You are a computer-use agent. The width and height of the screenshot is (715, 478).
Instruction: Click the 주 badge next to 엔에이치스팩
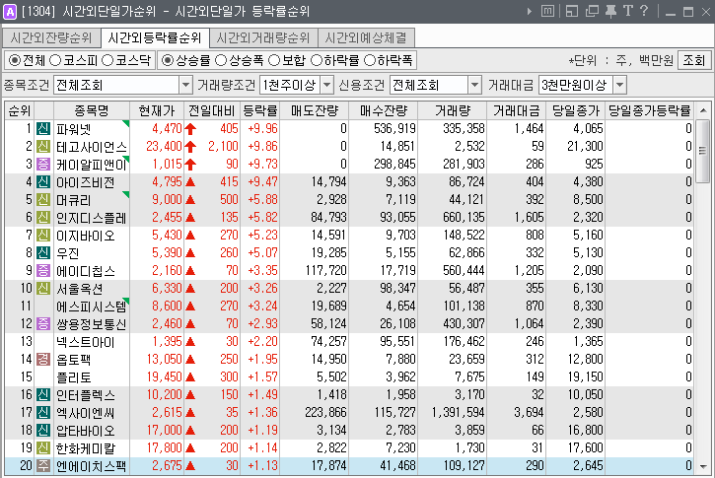click(43, 466)
